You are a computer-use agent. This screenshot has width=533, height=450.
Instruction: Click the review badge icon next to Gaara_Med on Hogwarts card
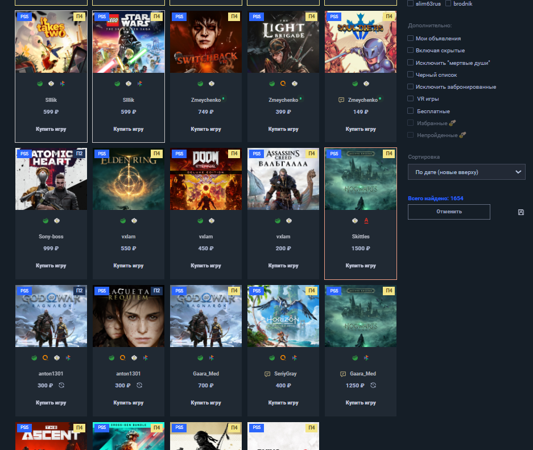343,374
